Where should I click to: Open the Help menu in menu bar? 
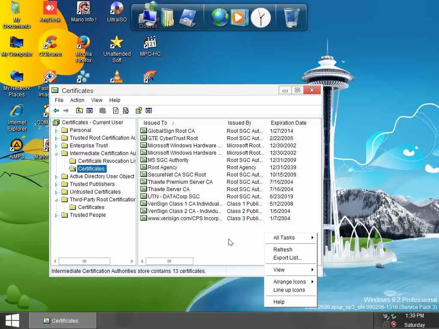(x=114, y=100)
